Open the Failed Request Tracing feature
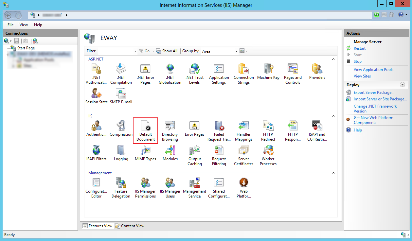The width and height of the screenshot is (412, 241). tap(219, 131)
